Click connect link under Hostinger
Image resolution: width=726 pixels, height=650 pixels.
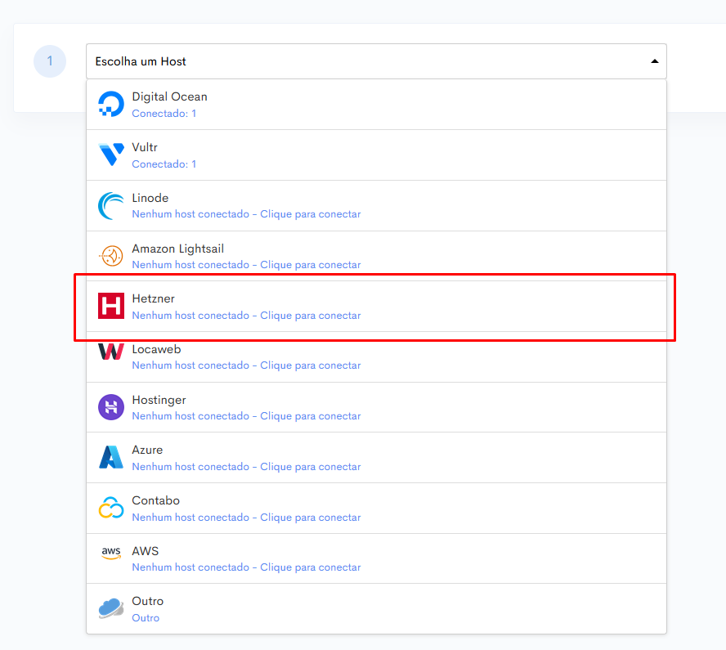click(x=246, y=415)
